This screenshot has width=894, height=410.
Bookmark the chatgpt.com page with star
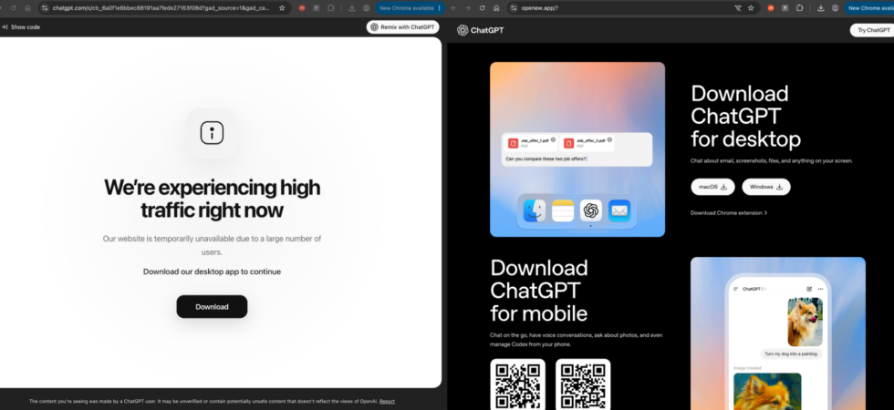tap(282, 8)
